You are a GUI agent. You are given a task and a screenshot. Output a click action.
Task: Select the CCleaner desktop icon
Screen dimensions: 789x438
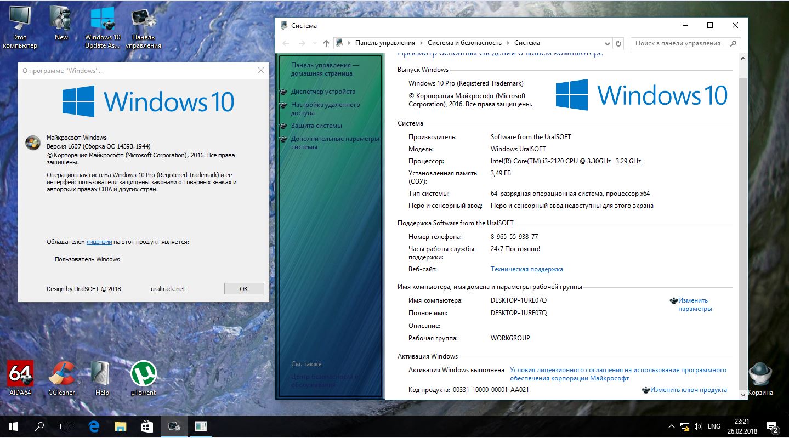click(61, 378)
